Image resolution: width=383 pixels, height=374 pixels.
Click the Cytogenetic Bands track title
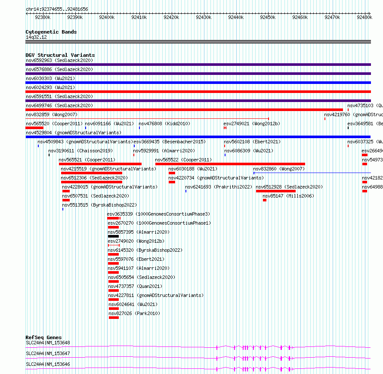[51, 32]
